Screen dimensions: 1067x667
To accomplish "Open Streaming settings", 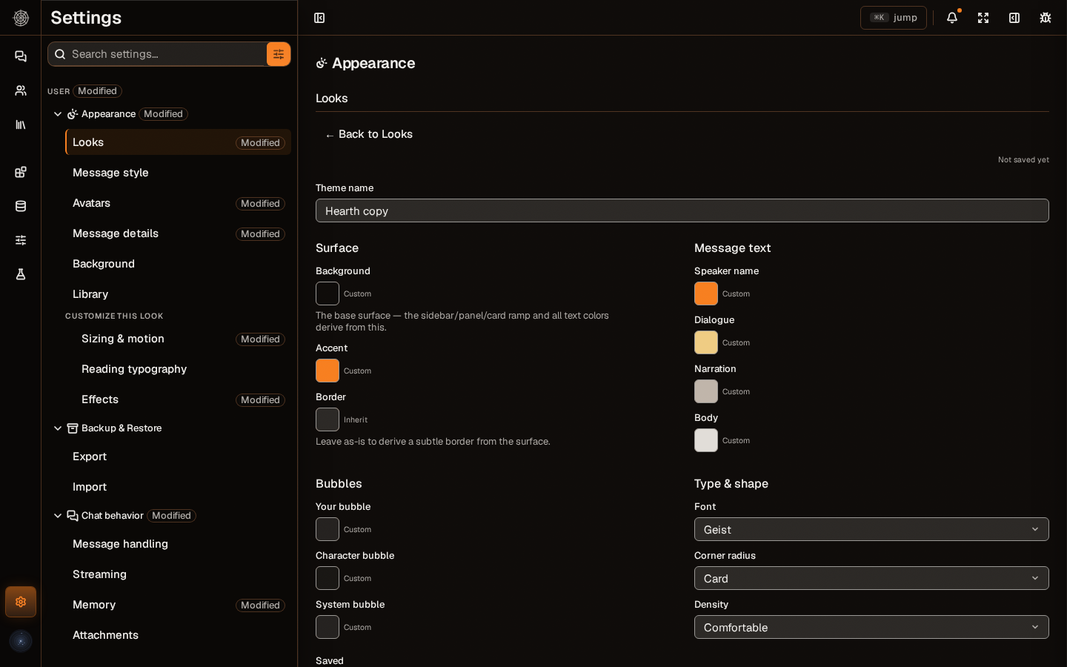I will click(178, 574).
